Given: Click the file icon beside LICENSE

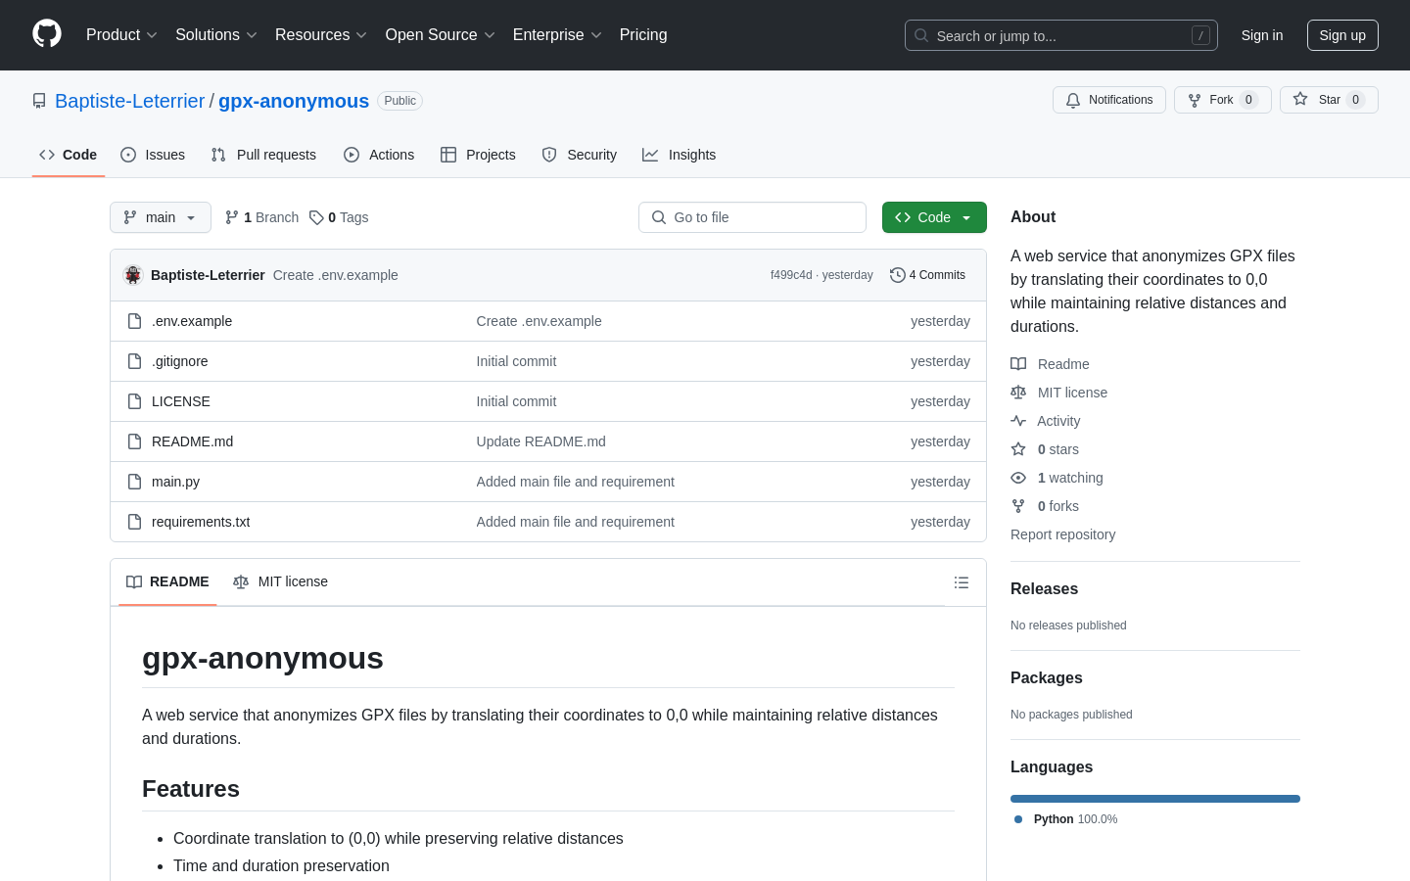Looking at the screenshot, I should 135,401.
